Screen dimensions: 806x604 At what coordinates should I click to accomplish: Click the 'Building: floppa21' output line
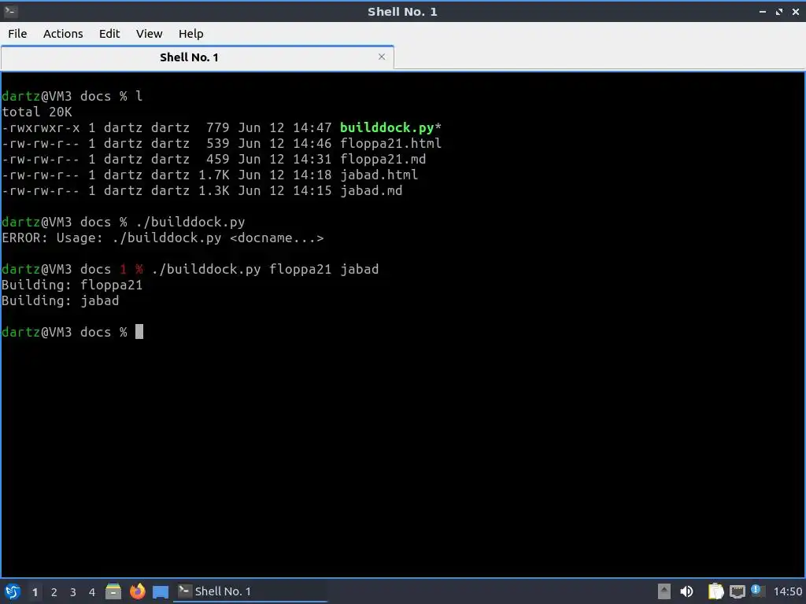72,285
